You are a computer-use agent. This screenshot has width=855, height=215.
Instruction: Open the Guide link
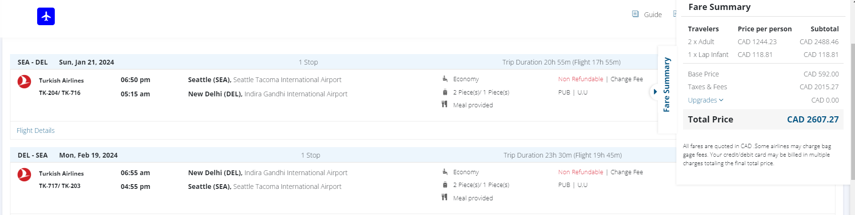(653, 15)
